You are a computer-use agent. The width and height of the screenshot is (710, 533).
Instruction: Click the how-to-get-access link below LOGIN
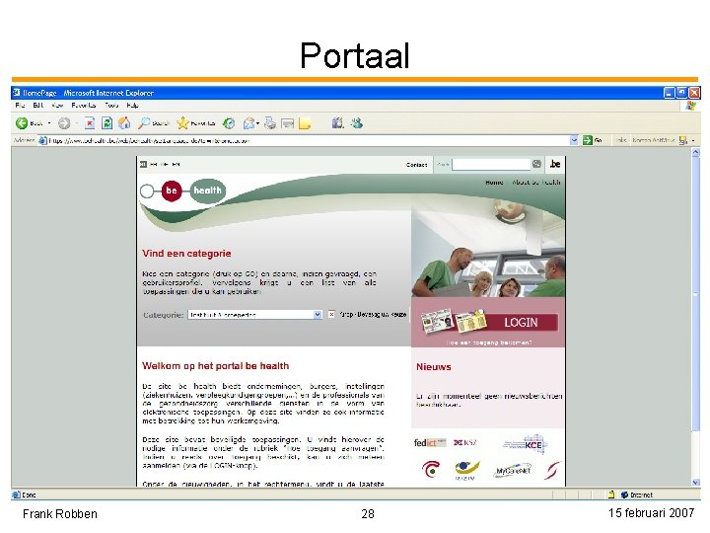[489, 343]
